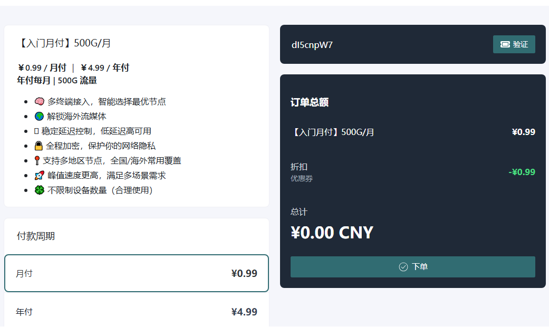Click the 付款周期 section heading

[x=36, y=236]
